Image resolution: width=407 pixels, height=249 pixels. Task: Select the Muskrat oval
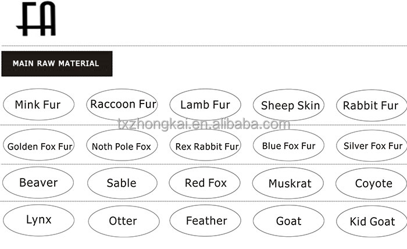click(288, 183)
